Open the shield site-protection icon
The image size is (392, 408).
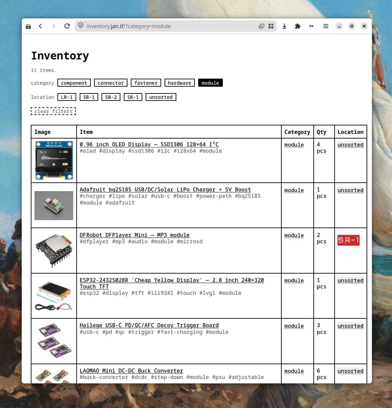pos(81,26)
